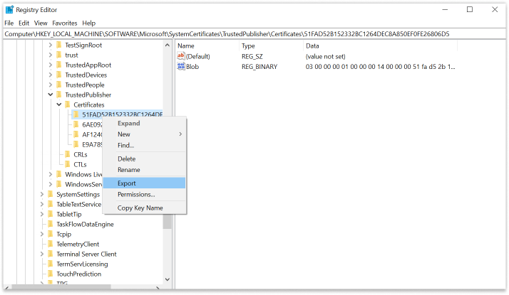Click the (value not set) data cell
Image resolution: width=509 pixels, height=295 pixels.
pyautogui.click(x=325, y=57)
